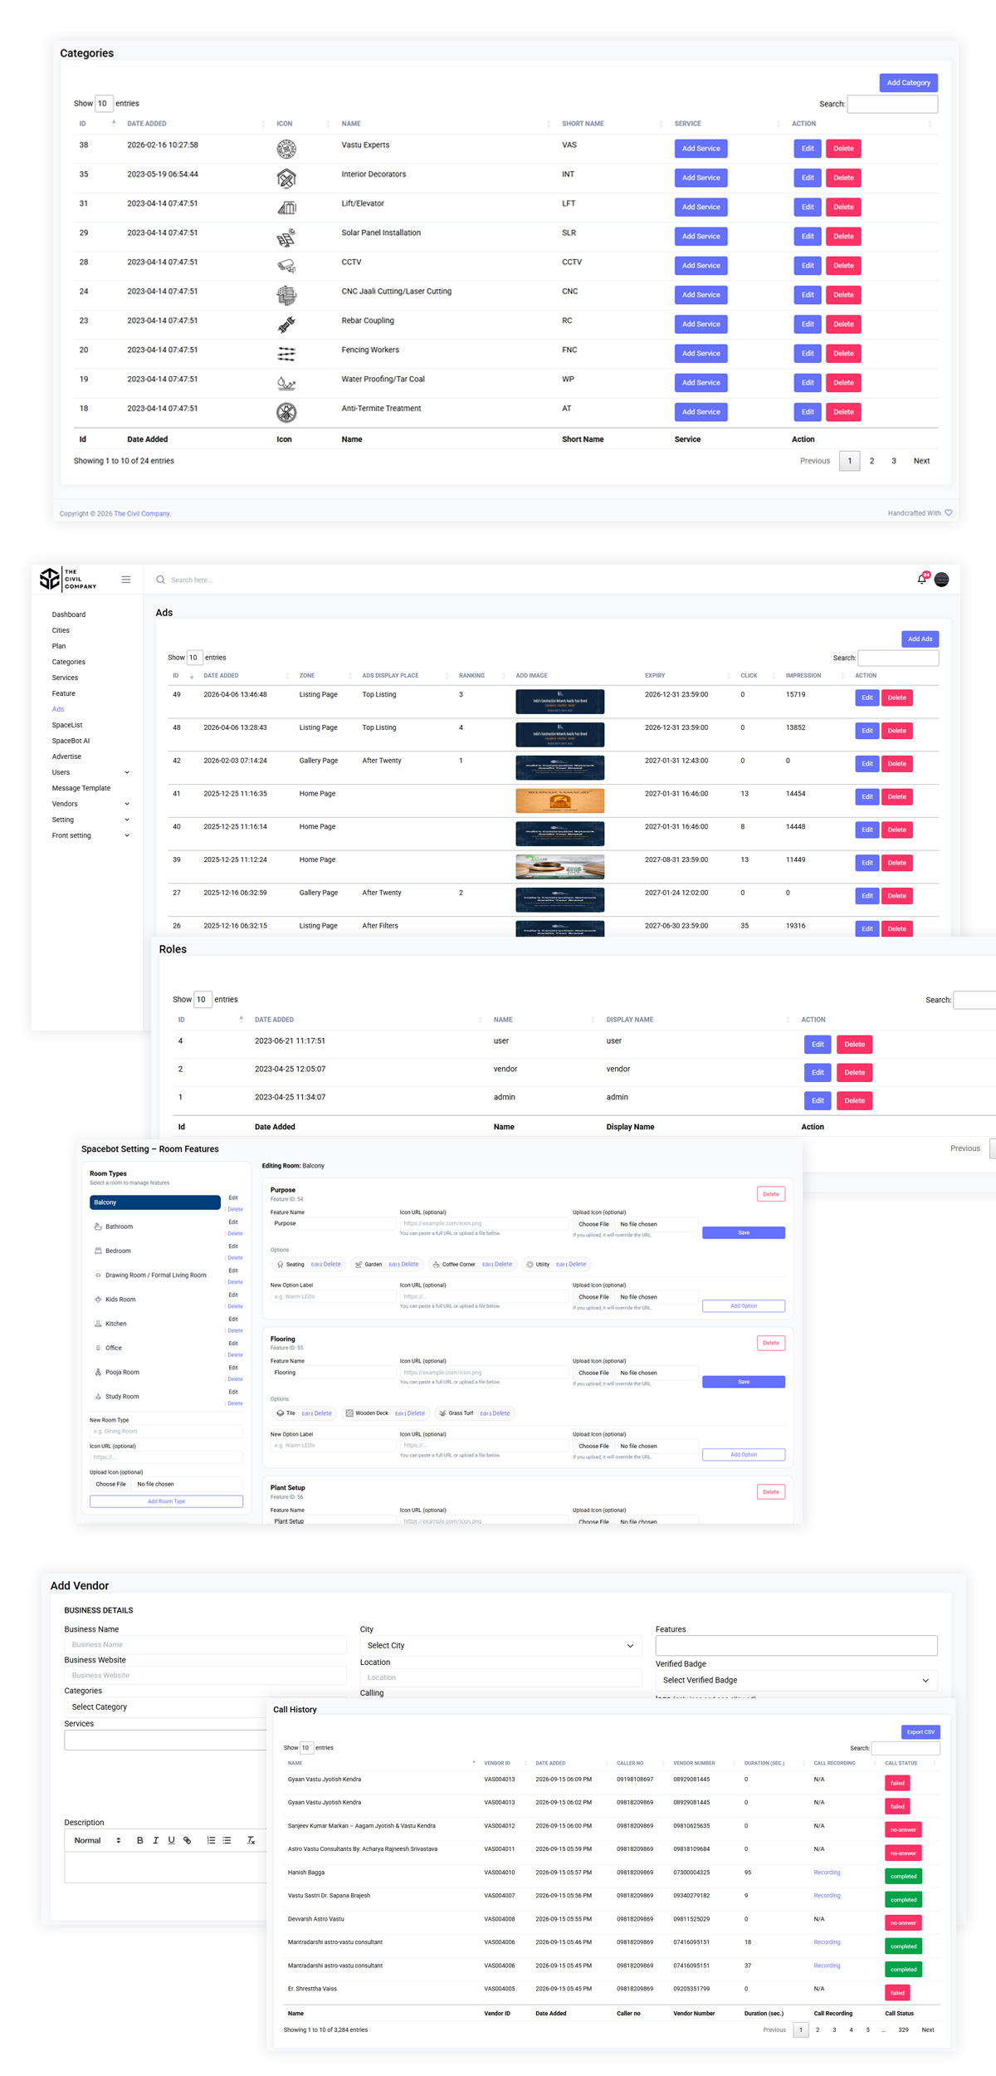Open the Select Verified Badge dropdown
Image resolution: width=996 pixels, height=2076 pixels.
[x=796, y=1681]
